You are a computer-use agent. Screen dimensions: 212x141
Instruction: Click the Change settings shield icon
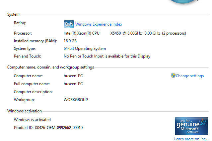click(x=173, y=75)
